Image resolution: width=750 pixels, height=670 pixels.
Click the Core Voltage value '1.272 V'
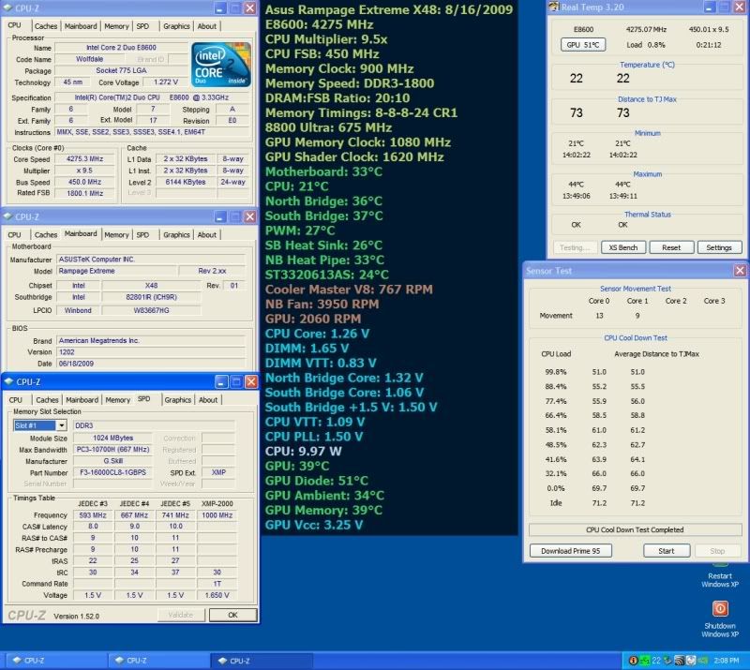click(166, 82)
